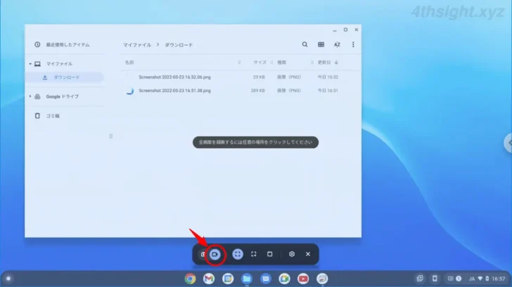Click the 今日 16:51 date cell

328,91
